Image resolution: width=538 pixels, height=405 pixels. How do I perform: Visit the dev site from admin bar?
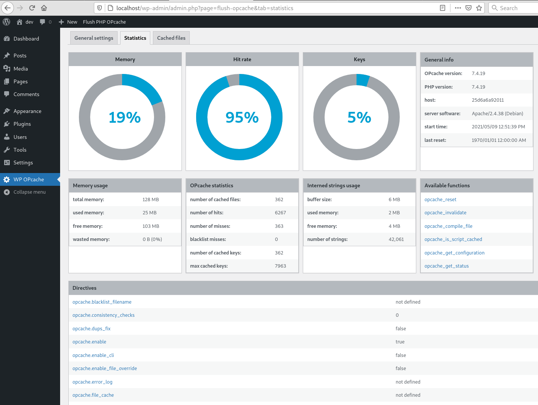click(x=25, y=22)
